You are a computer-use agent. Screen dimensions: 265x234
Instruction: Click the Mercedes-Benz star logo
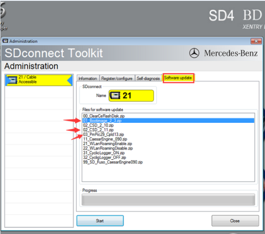[194, 53]
